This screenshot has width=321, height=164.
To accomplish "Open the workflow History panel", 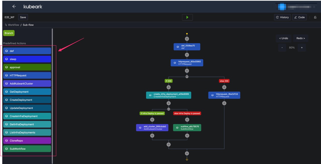I will tap(282, 17).
